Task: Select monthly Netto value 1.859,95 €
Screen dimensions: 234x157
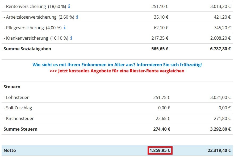Action: click(160, 150)
